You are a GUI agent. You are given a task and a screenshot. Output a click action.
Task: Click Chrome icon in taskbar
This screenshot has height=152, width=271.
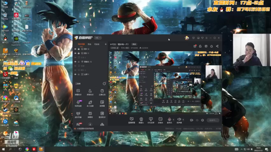[x=27, y=149]
